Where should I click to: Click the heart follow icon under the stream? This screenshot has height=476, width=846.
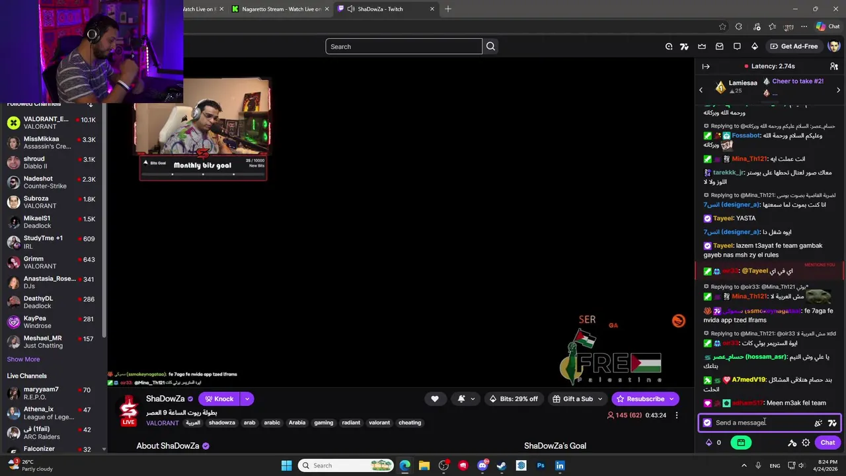434,399
